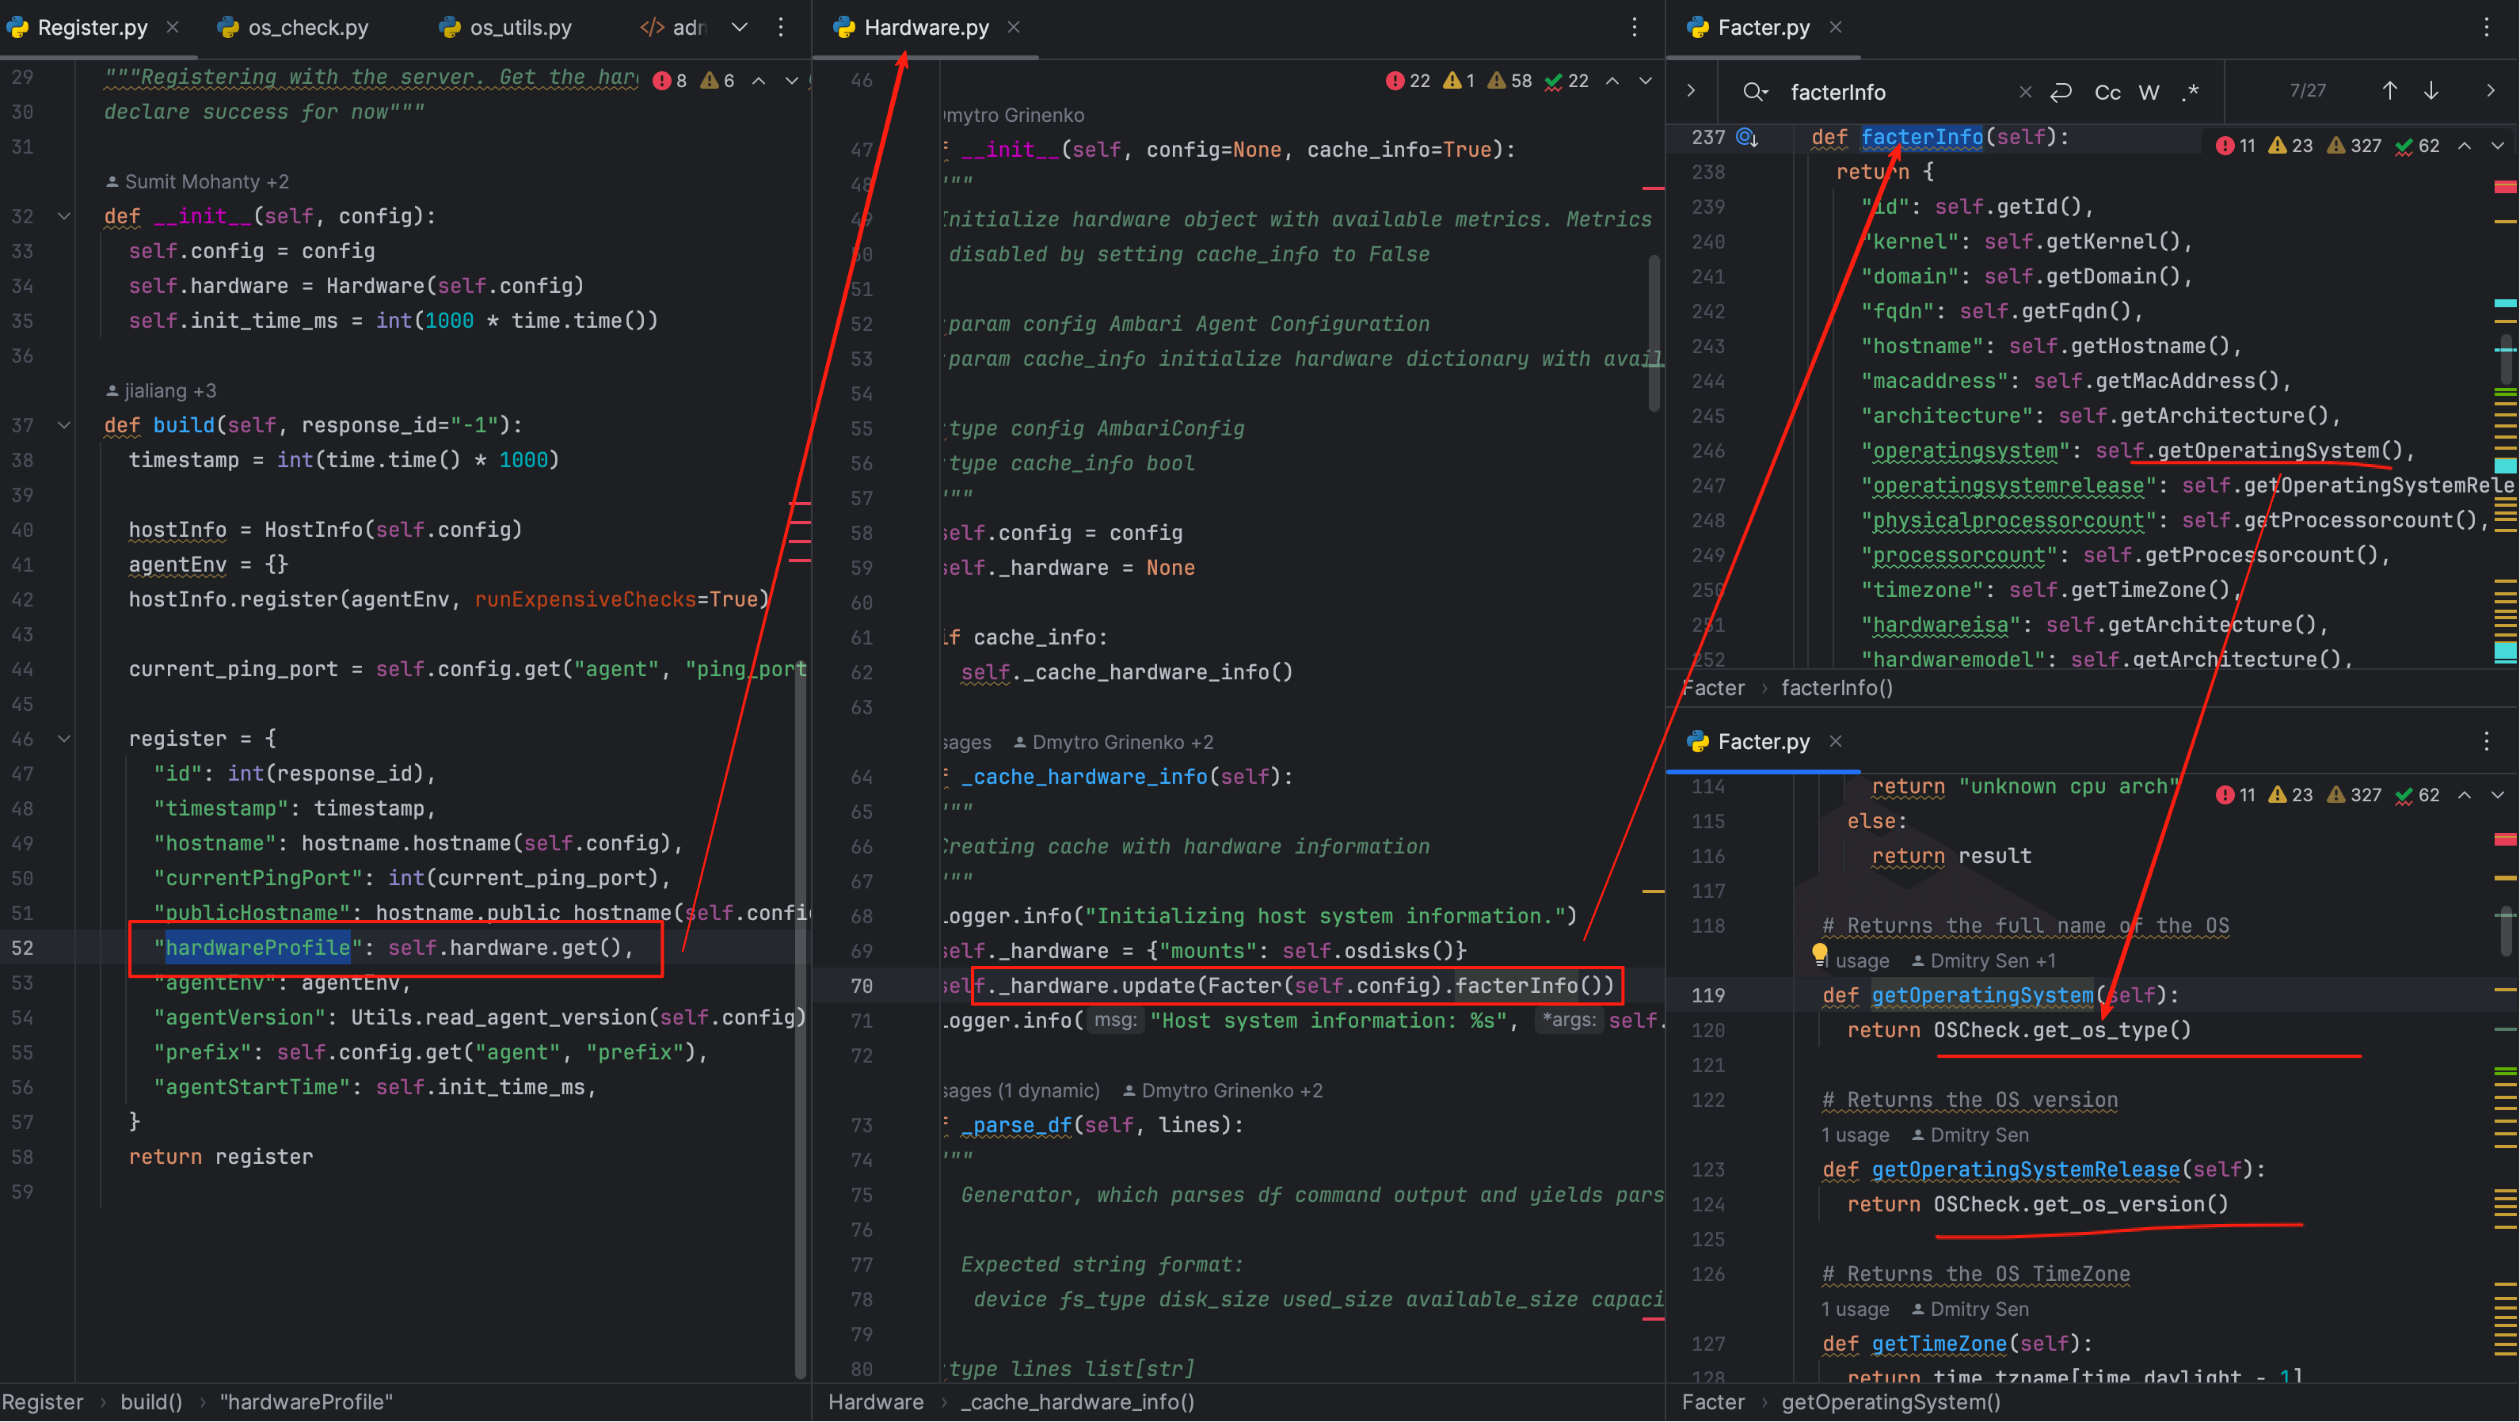Open search history magnifier dropdown
The width and height of the screenshot is (2520, 1422).
point(1754,92)
